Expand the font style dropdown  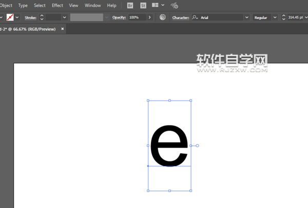tap(275, 17)
